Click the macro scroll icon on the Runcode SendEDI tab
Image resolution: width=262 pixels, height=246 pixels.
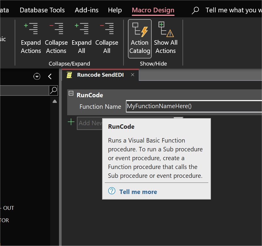point(68,75)
